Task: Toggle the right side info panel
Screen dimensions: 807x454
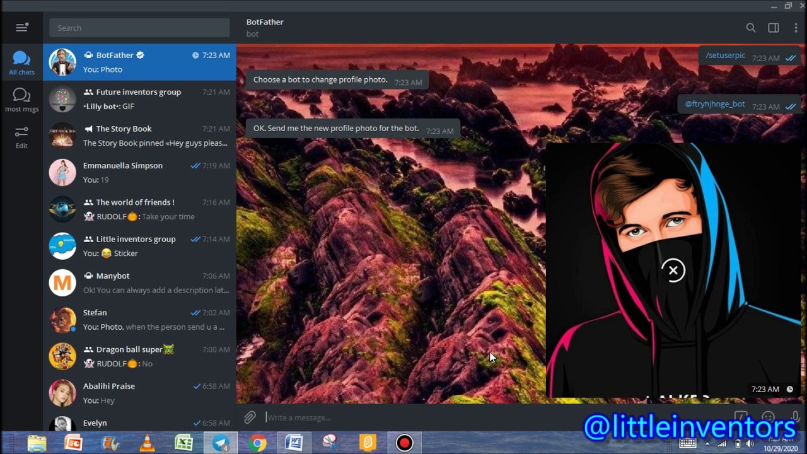Action: pyautogui.click(x=773, y=28)
